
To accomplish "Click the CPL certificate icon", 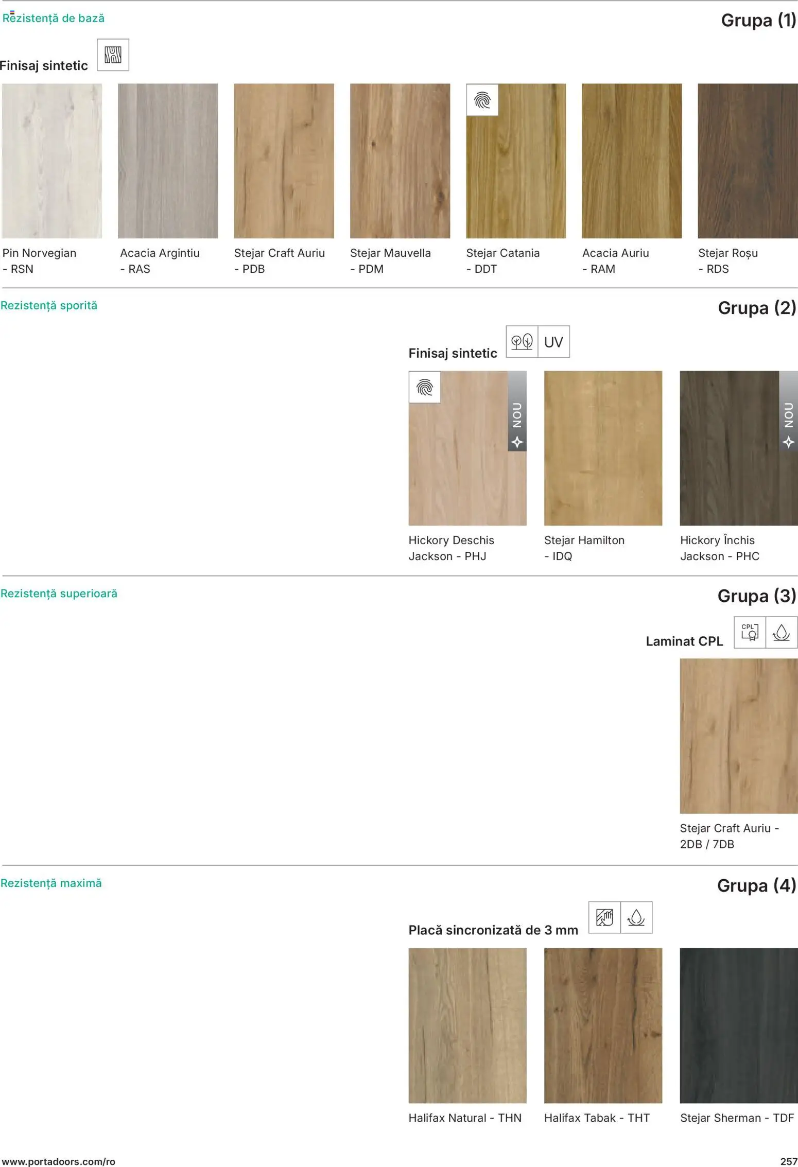I will (x=750, y=632).
